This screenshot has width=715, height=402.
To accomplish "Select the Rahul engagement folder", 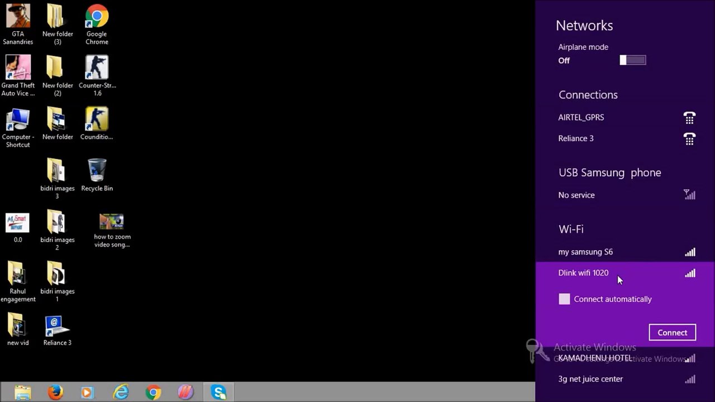I will click(x=18, y=281).
